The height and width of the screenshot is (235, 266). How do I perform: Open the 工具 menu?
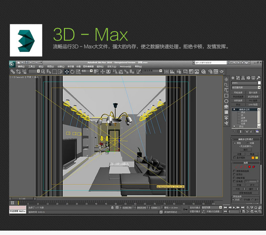32,67
